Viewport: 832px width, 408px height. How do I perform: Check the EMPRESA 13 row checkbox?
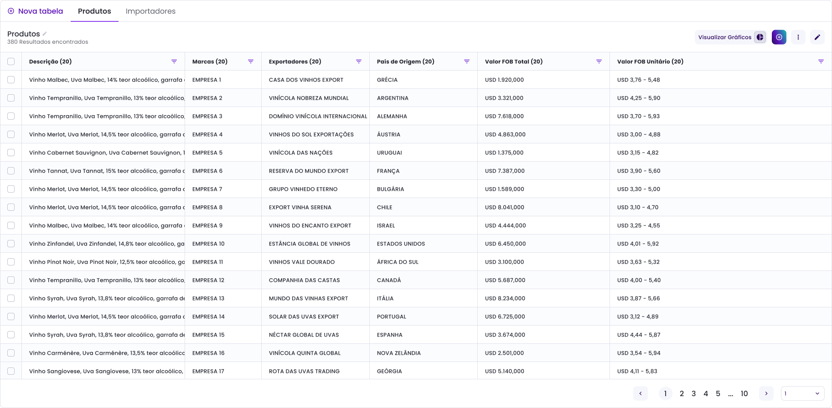(11, 298)
